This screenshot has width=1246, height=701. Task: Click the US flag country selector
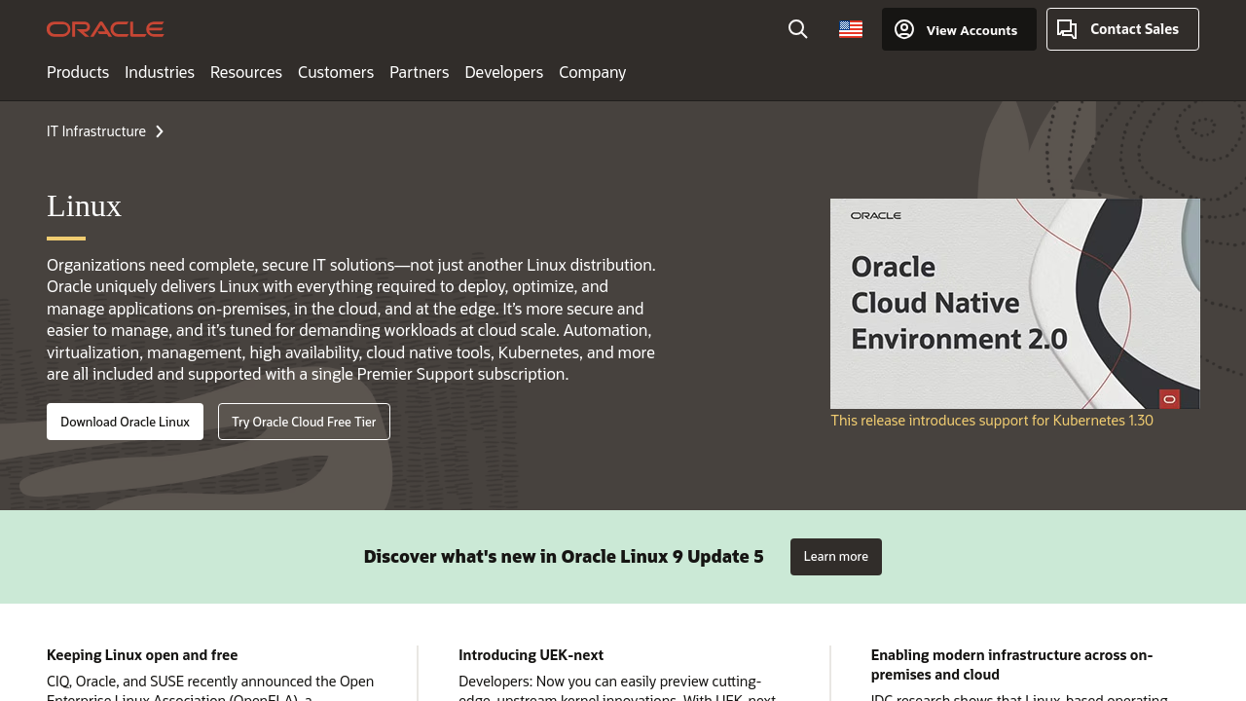[851, 29]
